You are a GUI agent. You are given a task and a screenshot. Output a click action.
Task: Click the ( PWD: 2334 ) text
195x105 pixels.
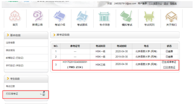pos(75,67)
